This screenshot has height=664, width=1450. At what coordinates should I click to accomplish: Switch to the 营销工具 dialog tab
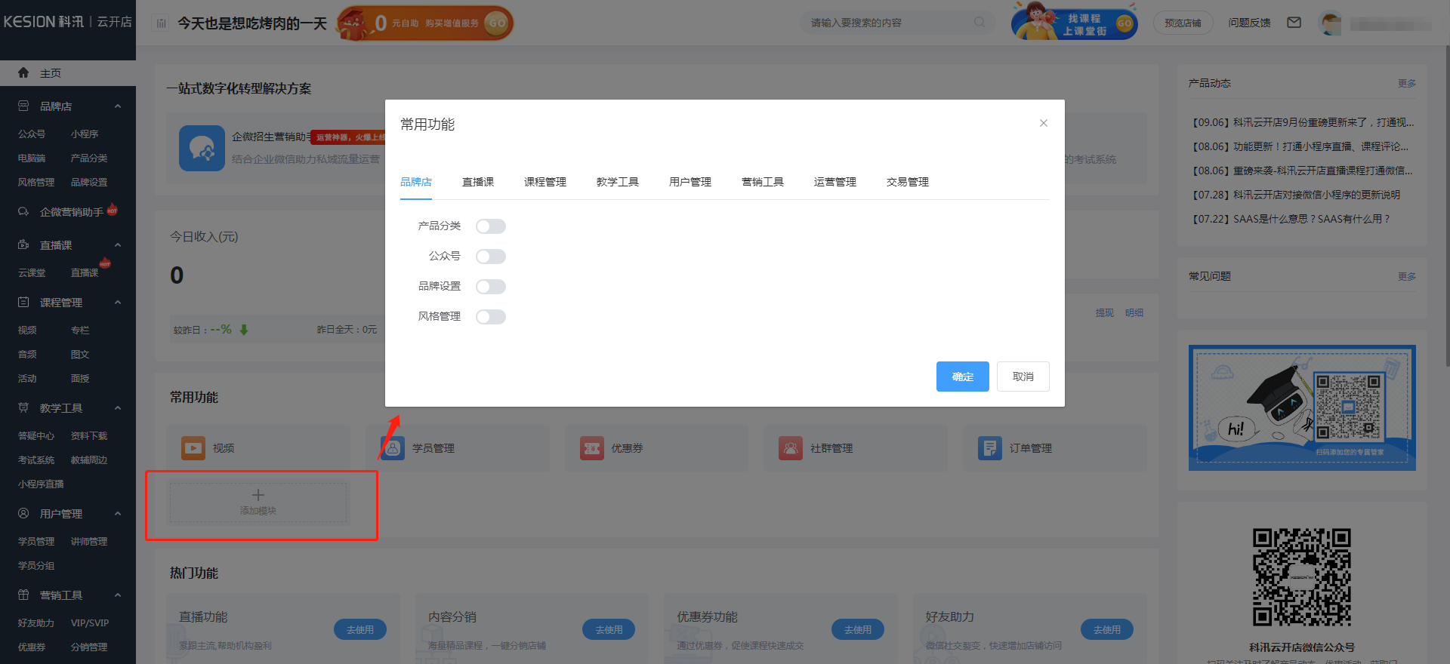point(763,182)
